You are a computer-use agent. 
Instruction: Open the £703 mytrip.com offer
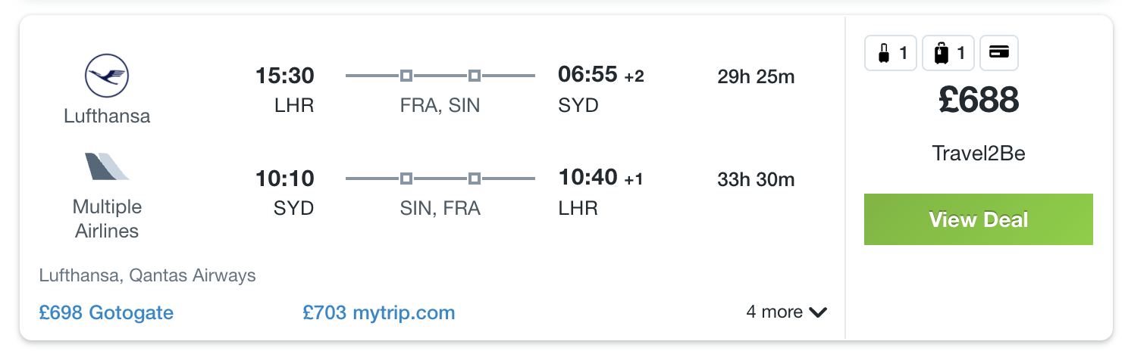[378, 312]
